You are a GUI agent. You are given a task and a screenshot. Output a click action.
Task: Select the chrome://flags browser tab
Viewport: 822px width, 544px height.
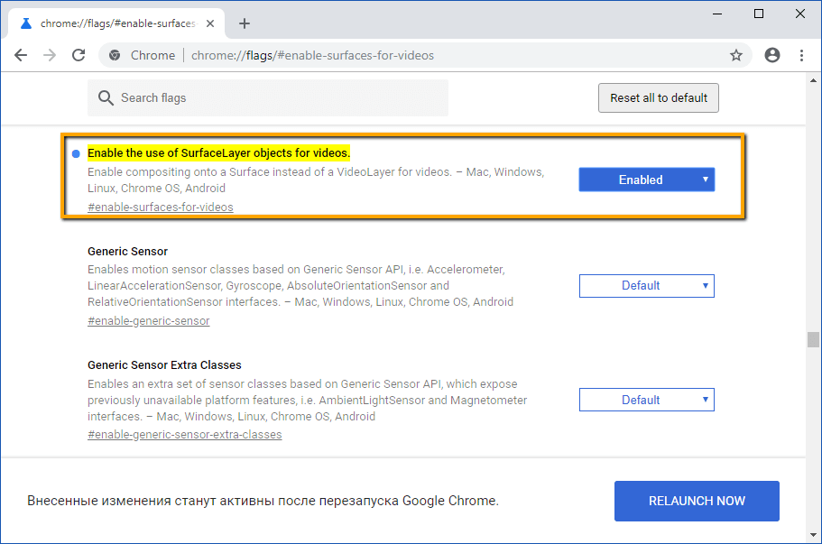(x=113, y=23)
